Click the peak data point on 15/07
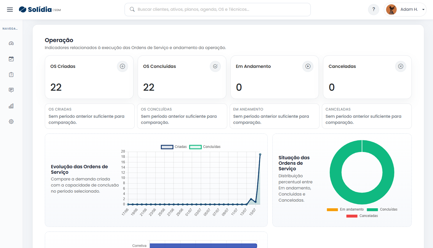433x248 pixels. [260, 154]
